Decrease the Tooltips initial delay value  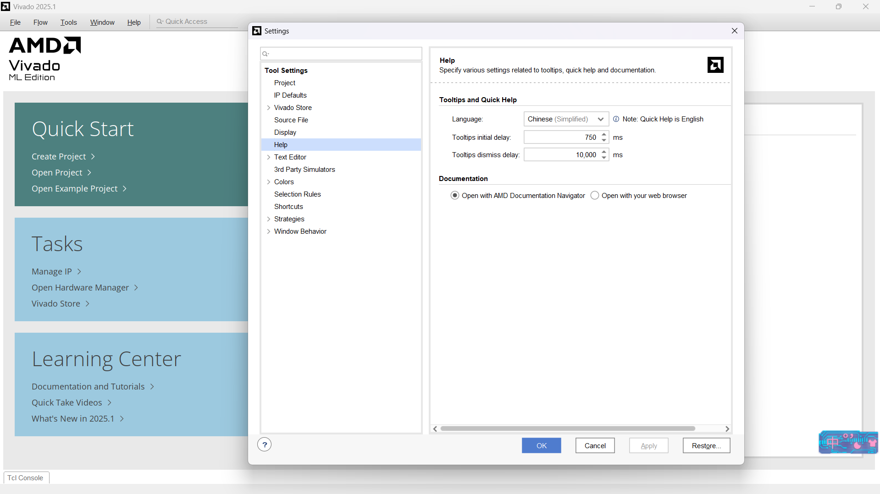(x=604, y=140)
